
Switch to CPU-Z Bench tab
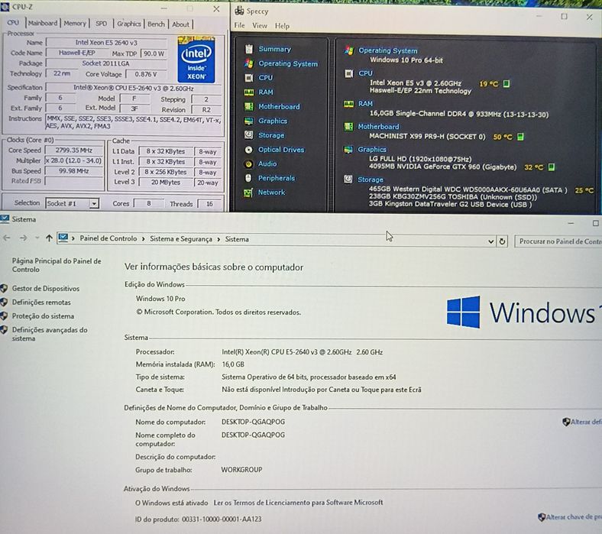156,24
